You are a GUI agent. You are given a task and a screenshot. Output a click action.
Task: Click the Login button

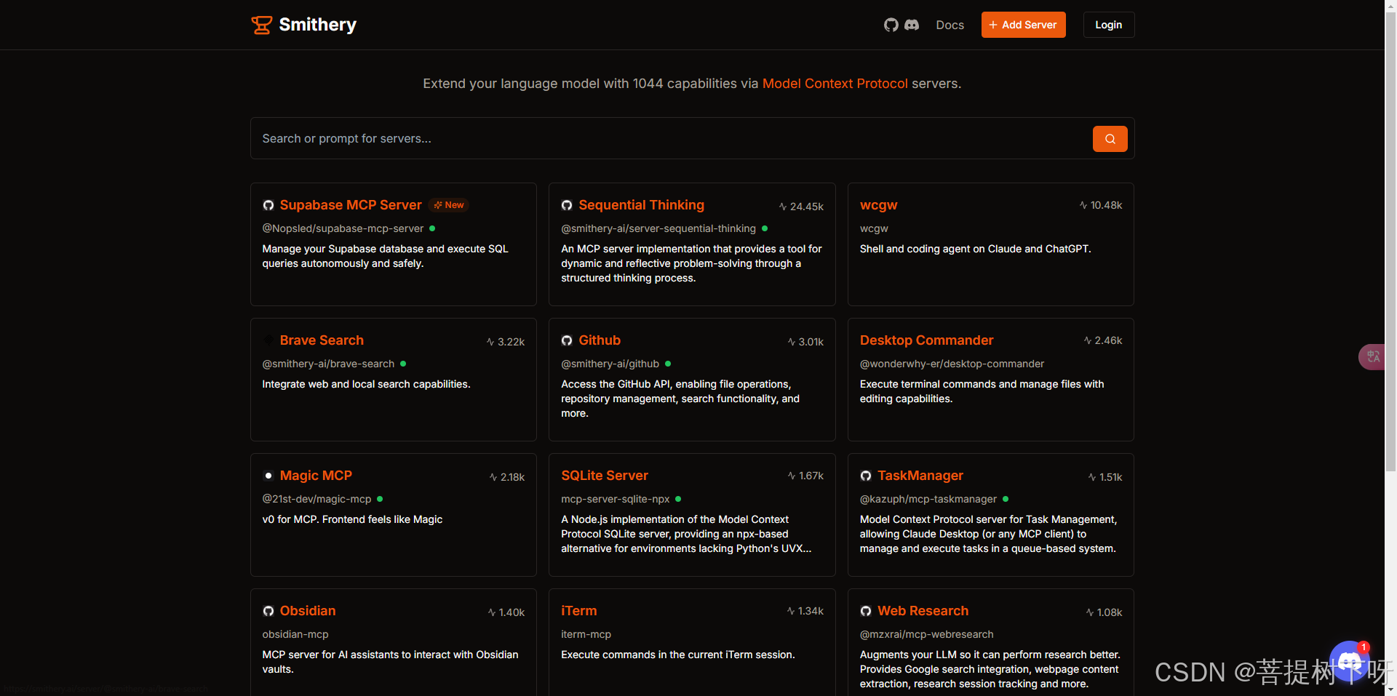pos(1108,25)
